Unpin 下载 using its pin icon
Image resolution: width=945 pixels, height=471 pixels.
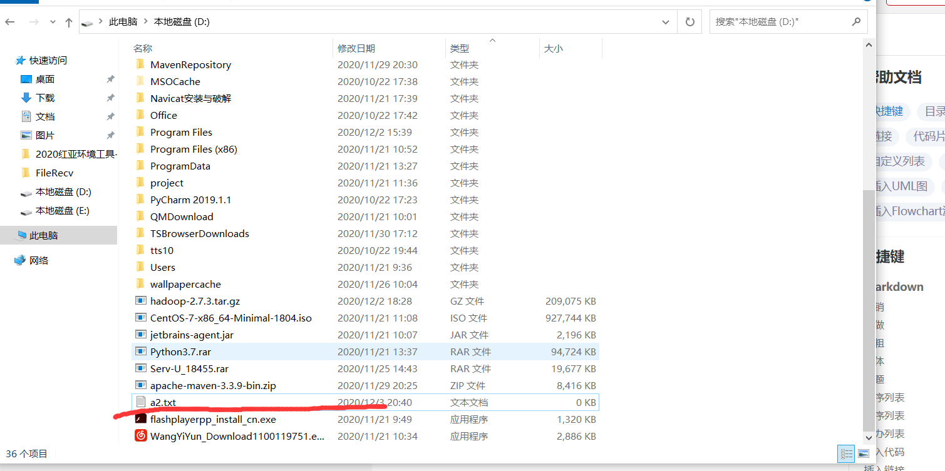(x=110, y=98)
